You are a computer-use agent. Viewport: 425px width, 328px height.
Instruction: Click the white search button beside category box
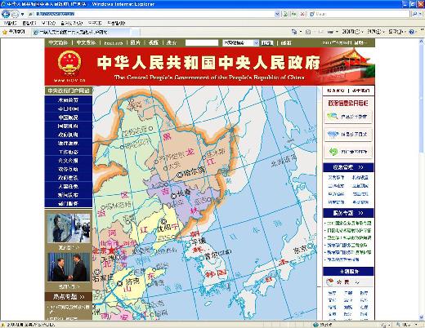coord(267,42)
